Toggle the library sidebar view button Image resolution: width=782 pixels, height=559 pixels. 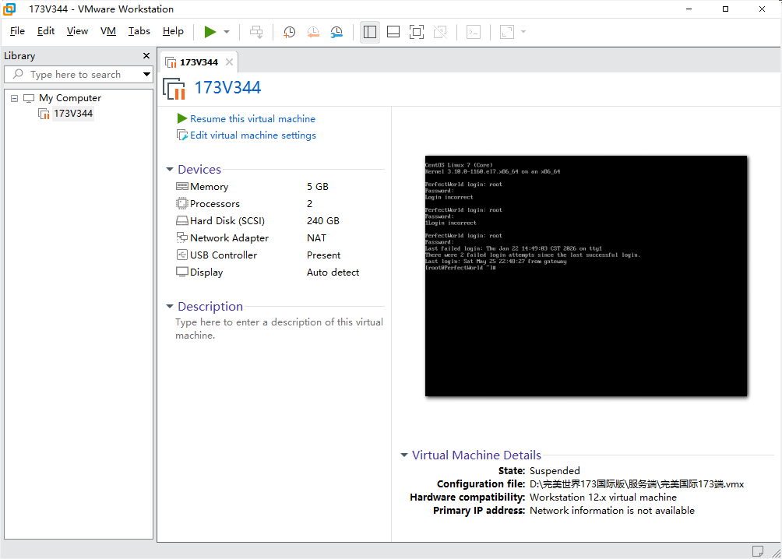[369, 32]
